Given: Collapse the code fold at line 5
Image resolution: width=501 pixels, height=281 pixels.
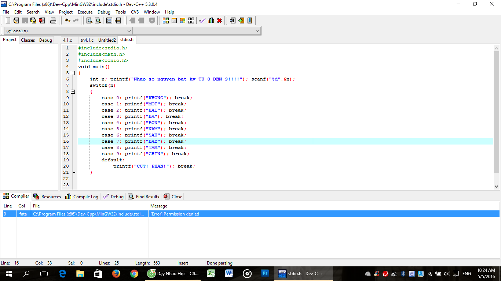Looking at the screenshot, I should pyautogui.click(x=73, y=73).
